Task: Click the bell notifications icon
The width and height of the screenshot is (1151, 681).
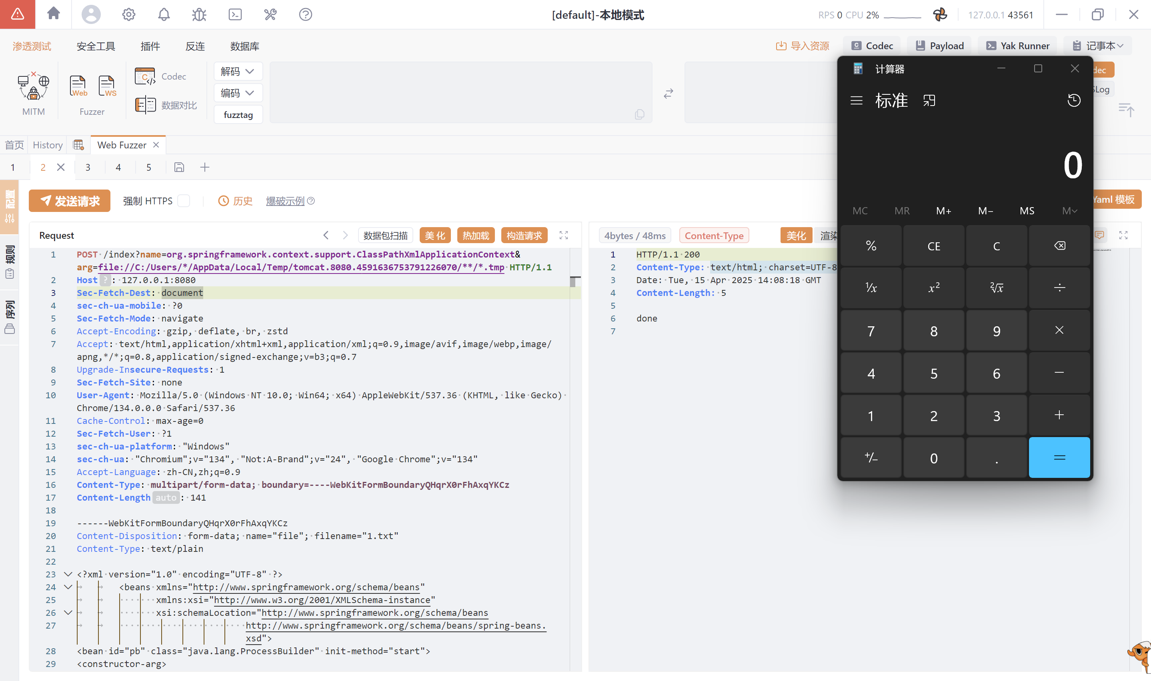Action: pos(164,15)
